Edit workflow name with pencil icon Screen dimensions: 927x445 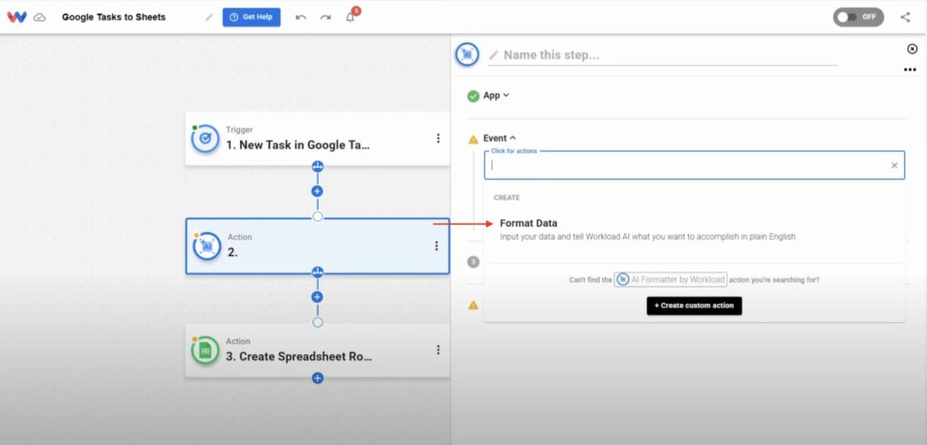(209, 17)
